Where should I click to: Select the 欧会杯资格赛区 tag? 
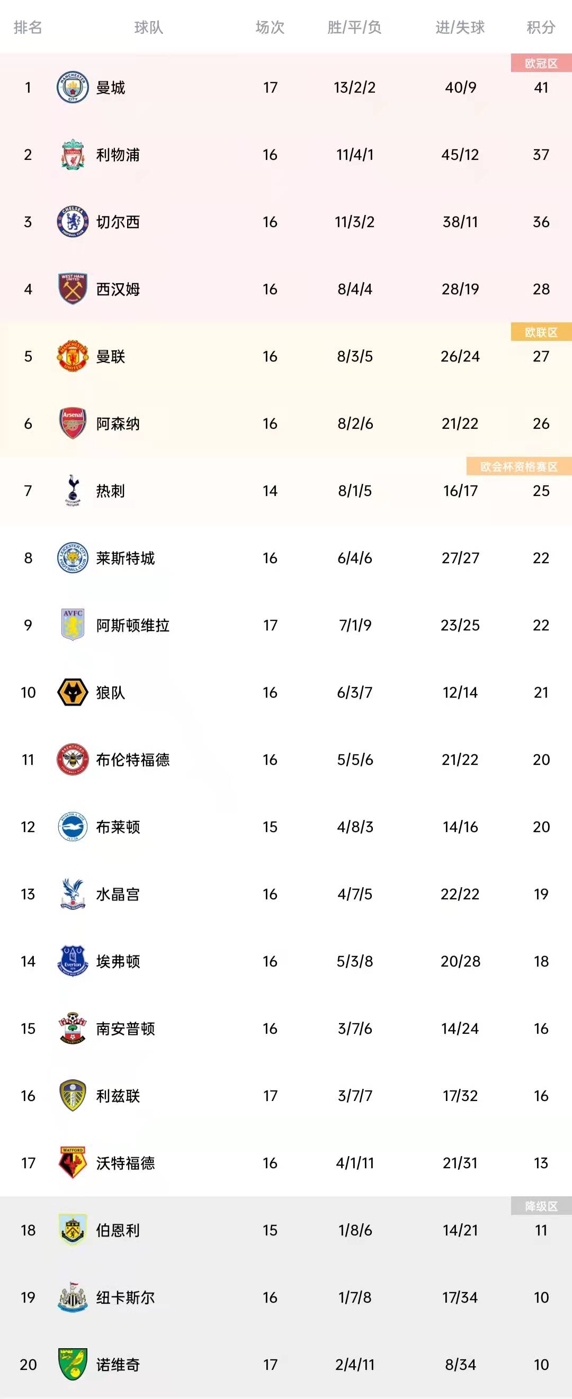[519, 466]
